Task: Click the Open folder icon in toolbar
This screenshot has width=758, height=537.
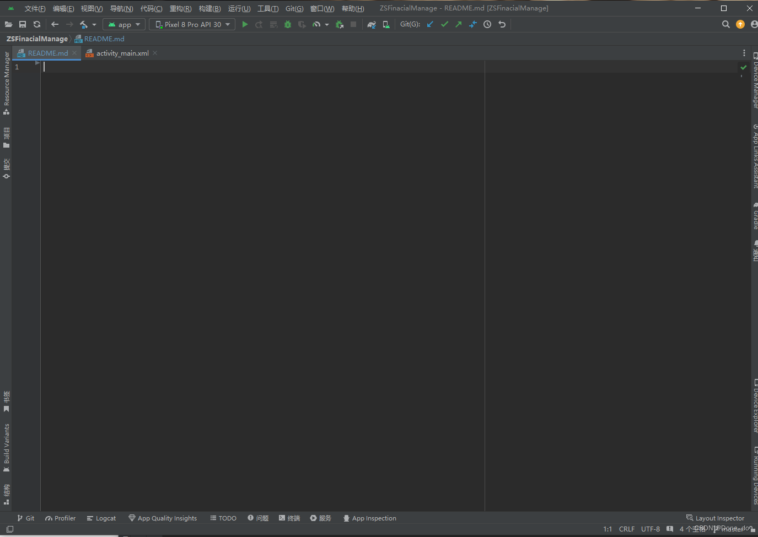Action: tap(8, 24)
